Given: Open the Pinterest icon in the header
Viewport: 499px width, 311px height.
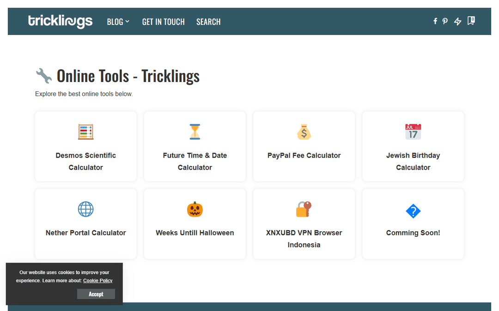Looking at the screenshot, I should click(445, 21).
